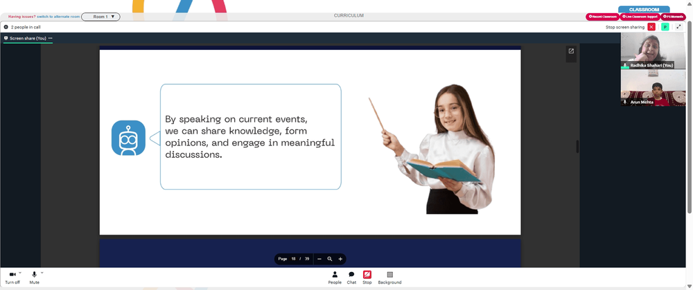Click Live Classroom Support button
The height and width of the screenshot is (290, 693).
(x=640, y=17)
